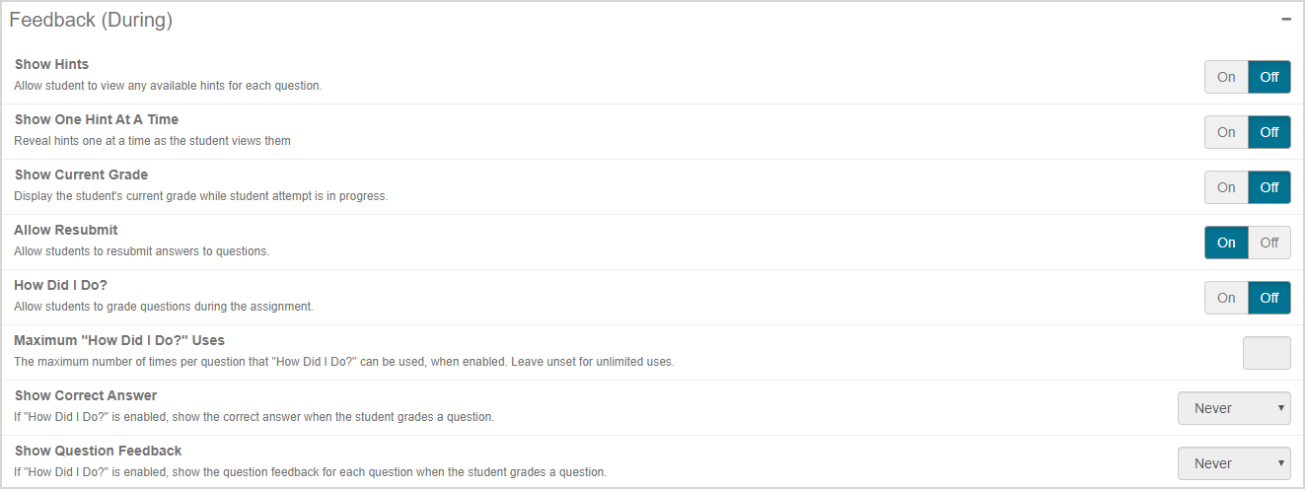
Task: Click Off for Show Hints
Action: point(1269,77)
